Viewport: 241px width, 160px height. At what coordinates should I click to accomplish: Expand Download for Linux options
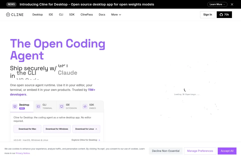click(x=86, y=129)
